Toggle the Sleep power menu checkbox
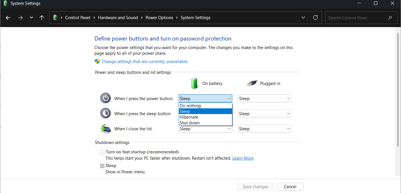The height and width of the screenshot is (193, 401). [102, 166]
